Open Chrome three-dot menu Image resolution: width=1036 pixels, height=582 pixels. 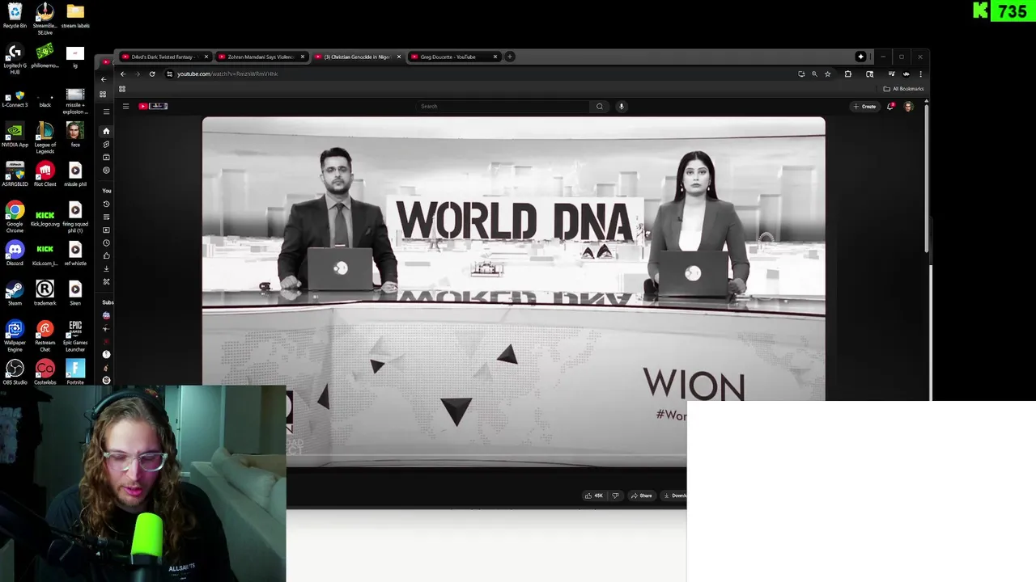[x=920, y=74]
